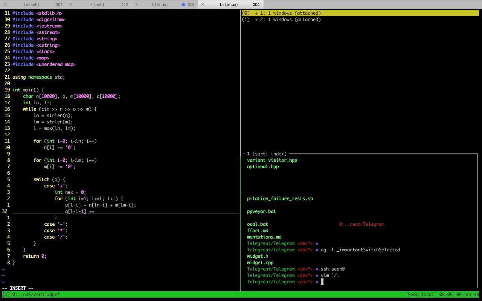Close the "t (tmux)" terminal tab

137,5
